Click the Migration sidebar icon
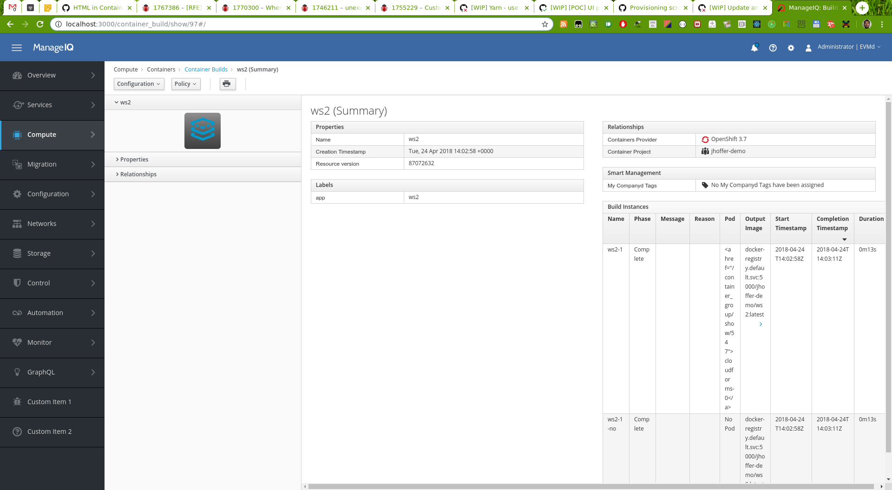 (x=17, y=164)
